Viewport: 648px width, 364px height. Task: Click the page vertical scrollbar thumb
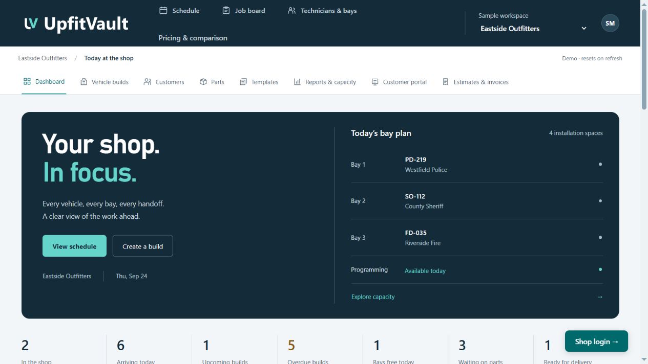click(x=644, y=59)
